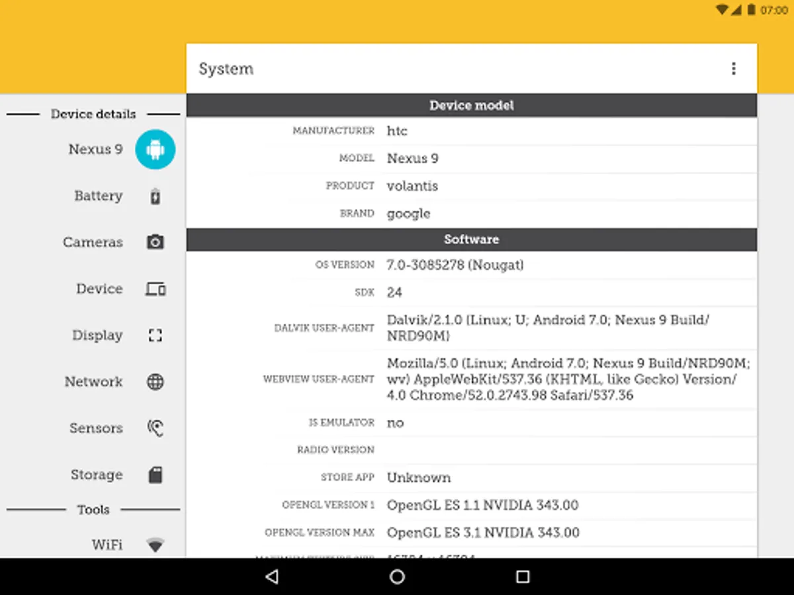This screenshot has width=794, height=595.
Task: Click the Tools sidebar heading
Action: point(93,510)
